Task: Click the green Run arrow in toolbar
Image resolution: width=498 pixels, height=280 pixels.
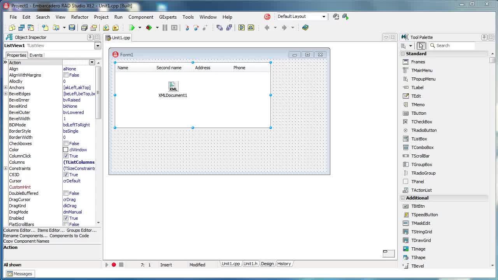Action: [132, 28]
